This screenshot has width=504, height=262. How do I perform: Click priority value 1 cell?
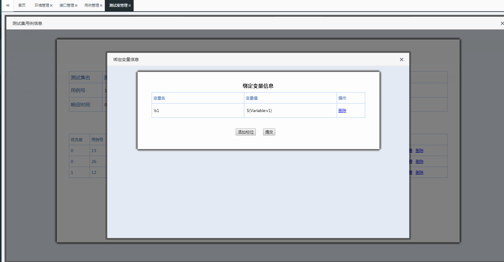point(80,172)
